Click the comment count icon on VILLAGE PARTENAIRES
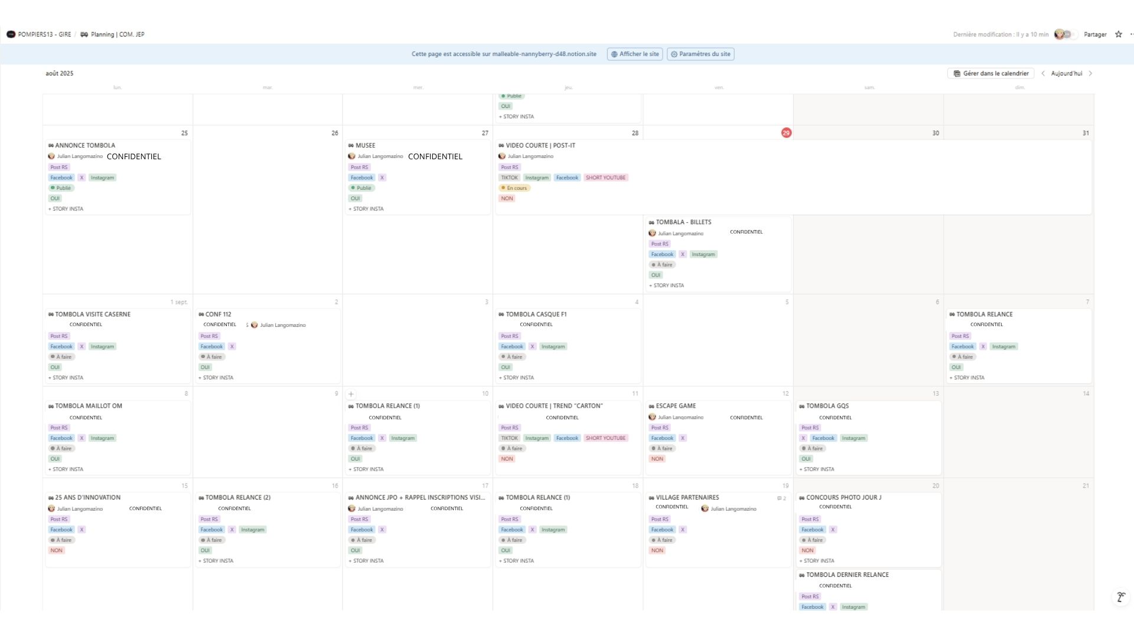Image resolution: width=1134 pixels, height=637 pixels. click(781, 498)
